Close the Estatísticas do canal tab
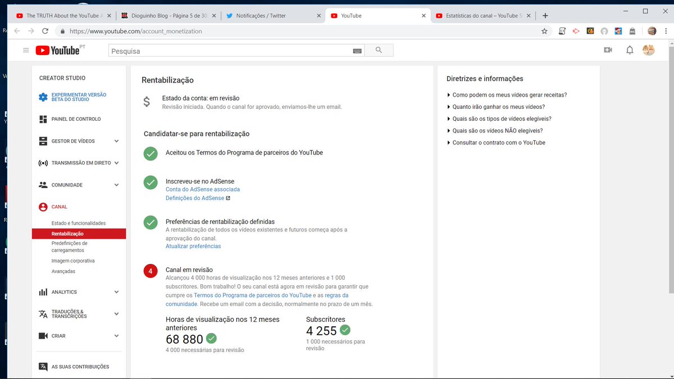This screenshot has height=379, width=674. pyautogui.click(x=530, y=16)
